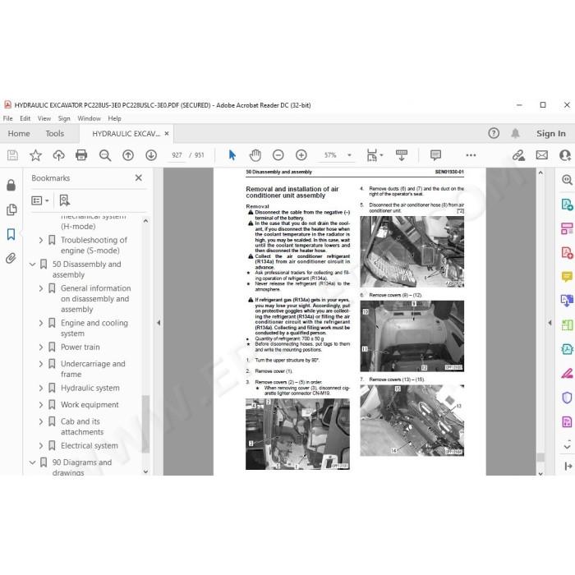Viewport: 575px width, 575px height.
Task: Zoom in with the plus icon
Action: click(x=301, y=155)
